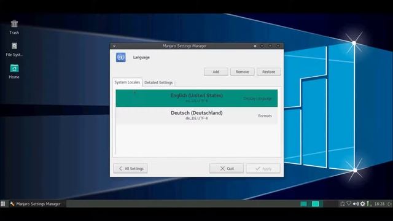Click the Apply button
The height and width of the screenshot is (221, 393).
point(263,168)
